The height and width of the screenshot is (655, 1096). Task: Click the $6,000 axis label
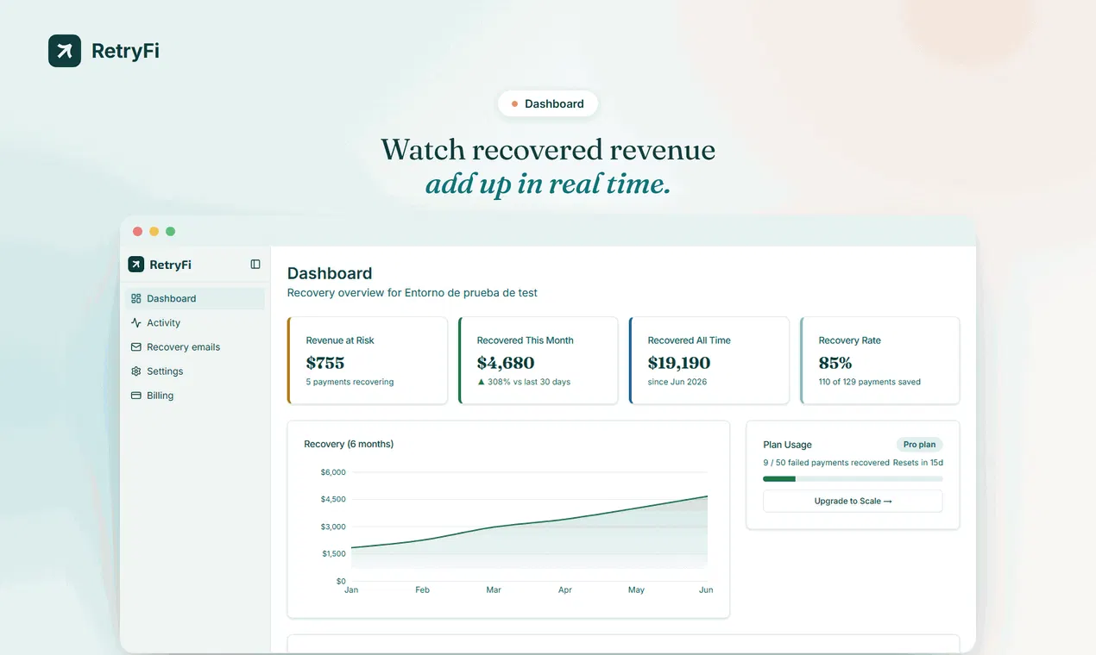point(333,472)
